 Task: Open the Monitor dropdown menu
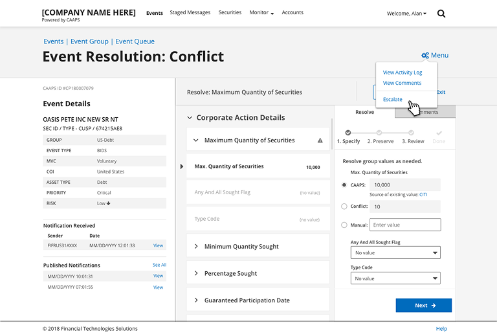tap(261, 12)
